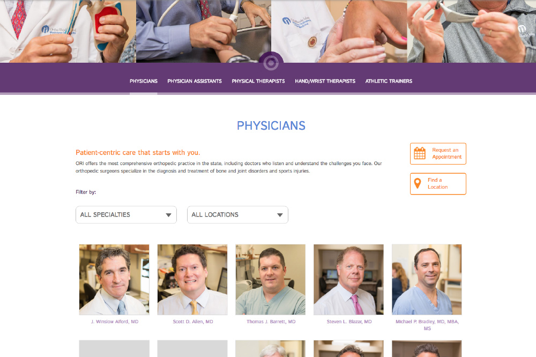Click the calendar icon for appointment request
Image resolution: width=536 pixels, height=357 pixels.
[x=420, y=153]
